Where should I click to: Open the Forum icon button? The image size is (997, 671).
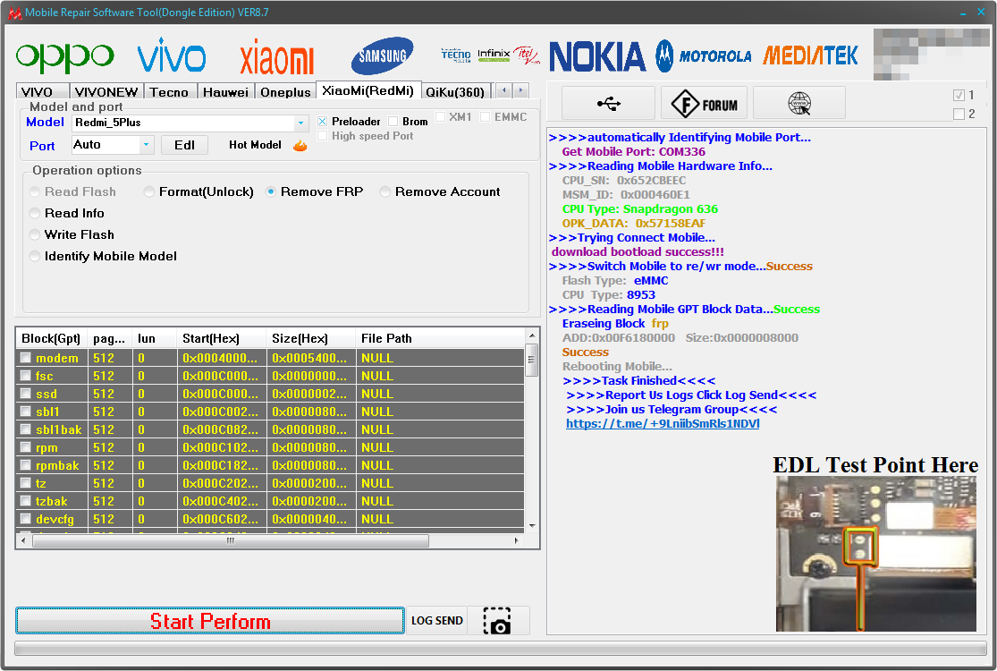point(704,103)
